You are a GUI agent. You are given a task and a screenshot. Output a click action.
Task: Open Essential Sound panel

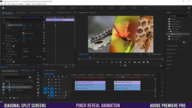tap(171, 49)
